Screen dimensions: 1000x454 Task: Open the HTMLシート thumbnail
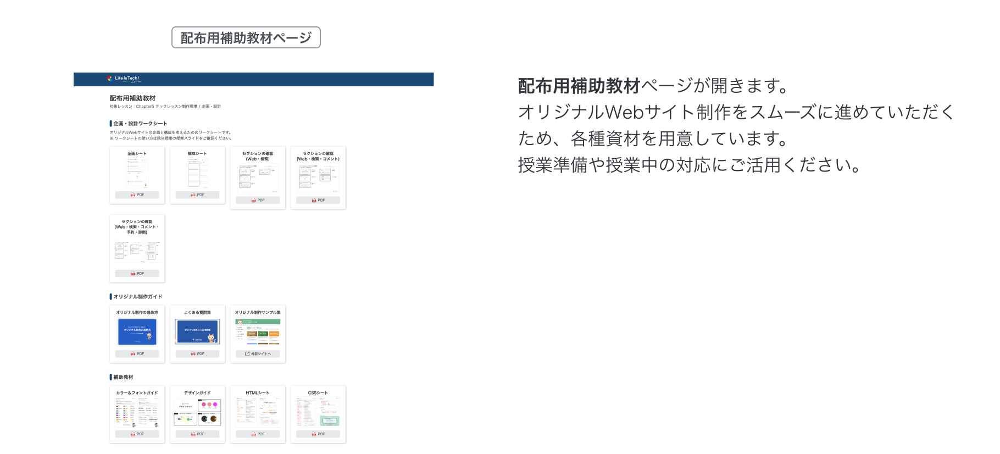click(x=258, y=413)
